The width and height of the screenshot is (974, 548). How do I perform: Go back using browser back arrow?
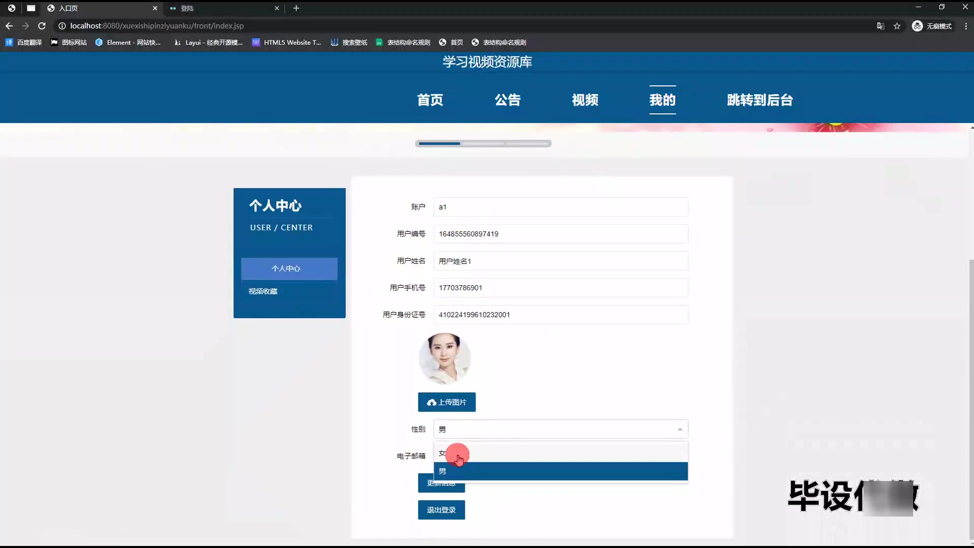coord(9,26)
